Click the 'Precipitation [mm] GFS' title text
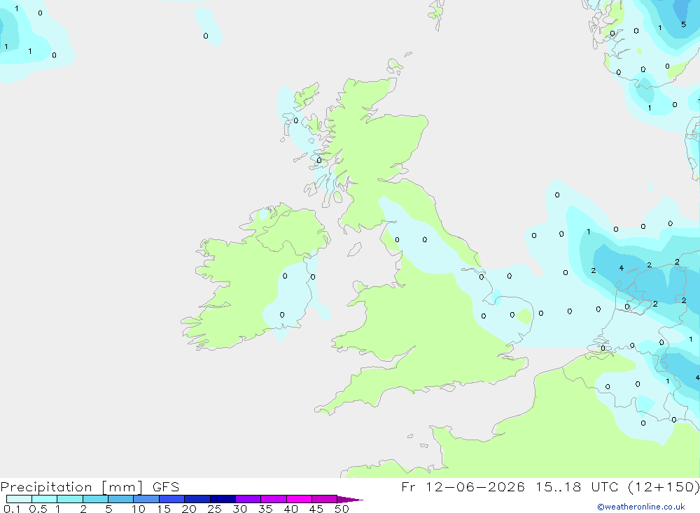The width and height of the screenshot is (700, 513). [x=90, y=487]
